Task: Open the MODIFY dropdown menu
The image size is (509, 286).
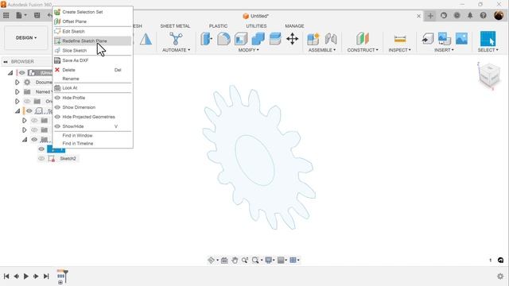Action: tap(248, 50)
